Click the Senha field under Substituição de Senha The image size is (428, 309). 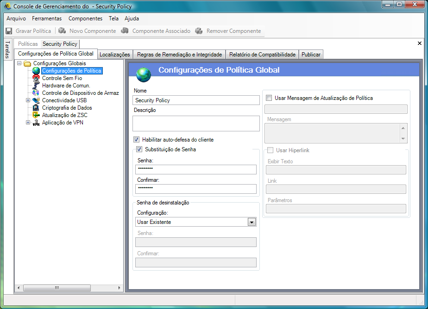click(196, 169)
